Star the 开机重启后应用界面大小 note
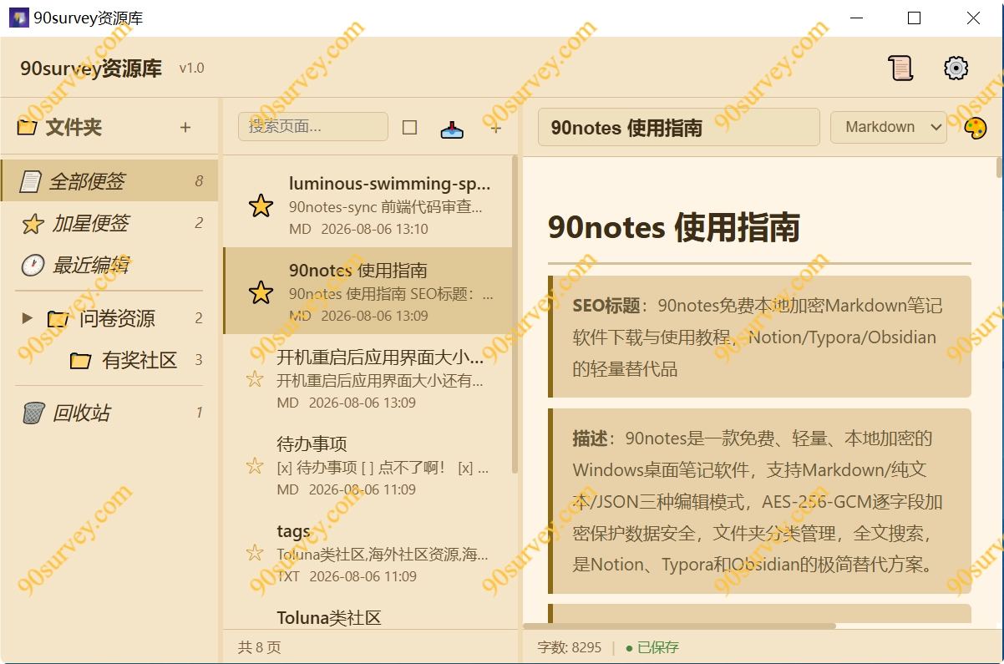 tap(255, 379)
